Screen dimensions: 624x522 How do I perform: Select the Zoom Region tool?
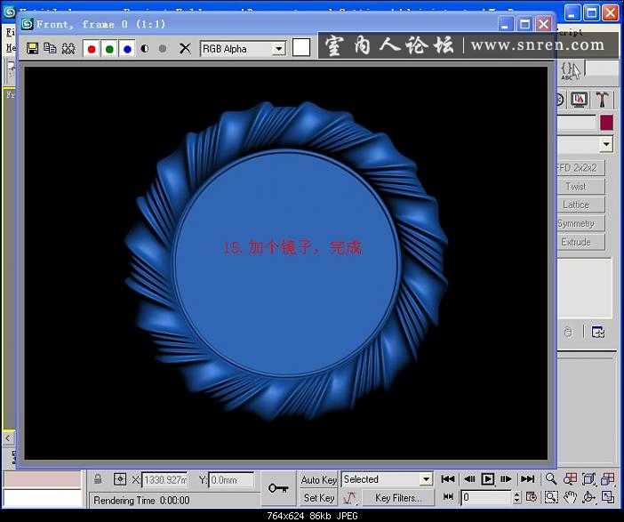pos(551,497)
